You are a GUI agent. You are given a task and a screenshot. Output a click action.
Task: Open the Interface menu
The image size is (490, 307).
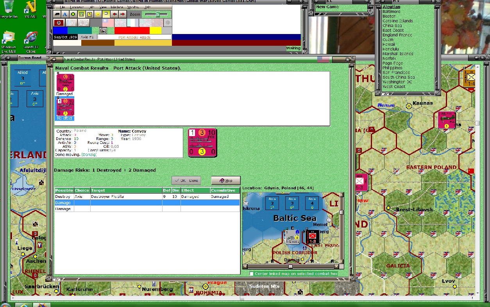point(117,7)
